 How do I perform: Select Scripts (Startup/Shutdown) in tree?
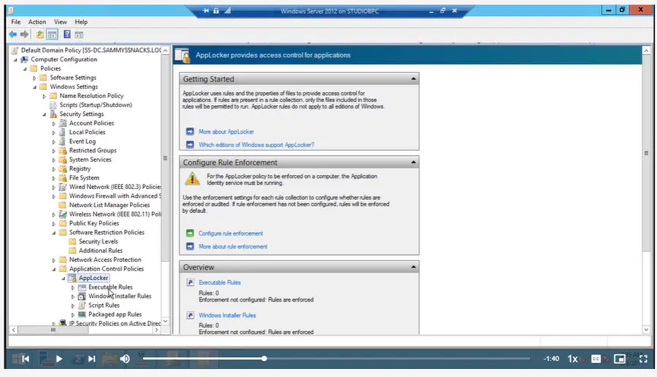tap(96, 105)
